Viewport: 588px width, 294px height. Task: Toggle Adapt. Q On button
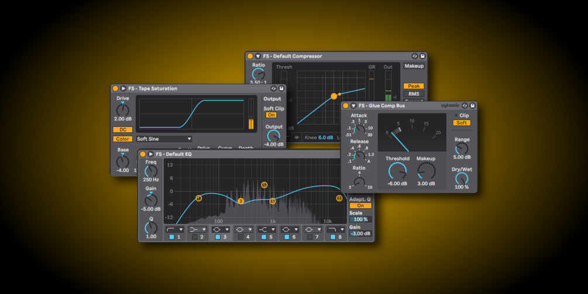[360, 206]
